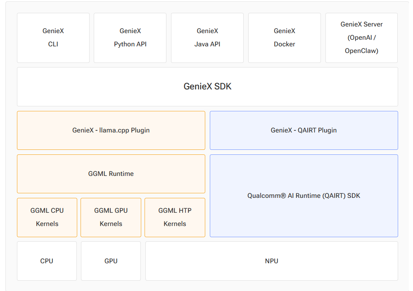
Task: Click Qualcomm AI Runtime (QAIRT) SDK block
Action: (x=304, y=196)
